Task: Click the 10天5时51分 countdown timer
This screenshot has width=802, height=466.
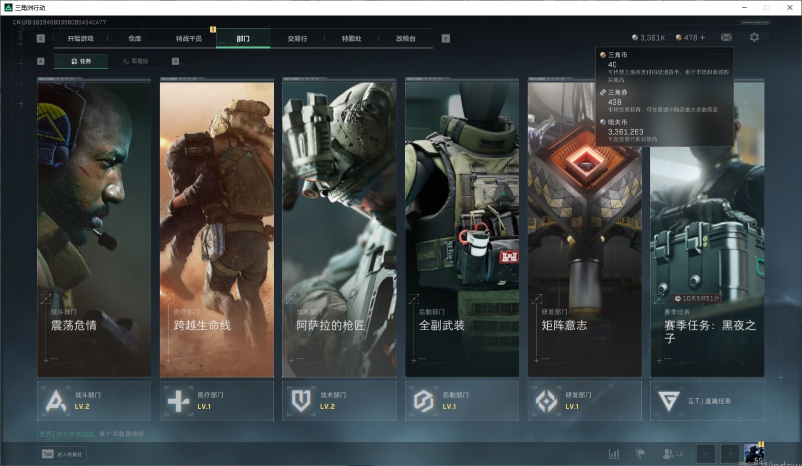Action: 697,298
